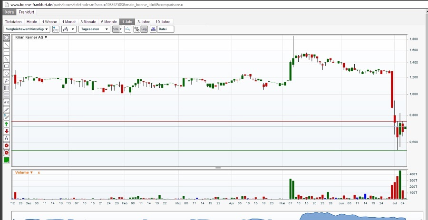This screenshot has width=428, height=220.
Task: Click the delete selected drawing icon
Action: (7, 145)
